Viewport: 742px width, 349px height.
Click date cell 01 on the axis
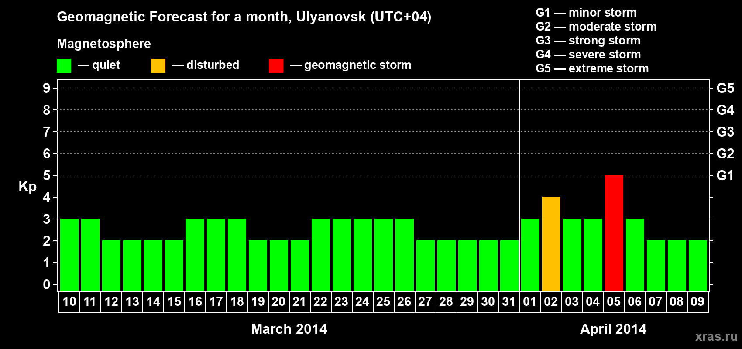pyautogui.click(x=530, y=302)
